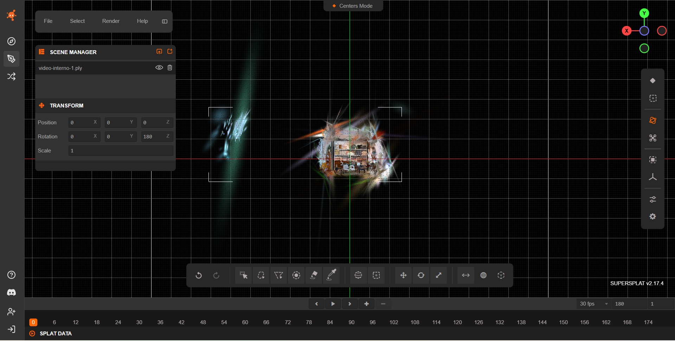Open the settings gear in the right toolbar
Viewport: 675px width, 341px height.
click(652, 217)
